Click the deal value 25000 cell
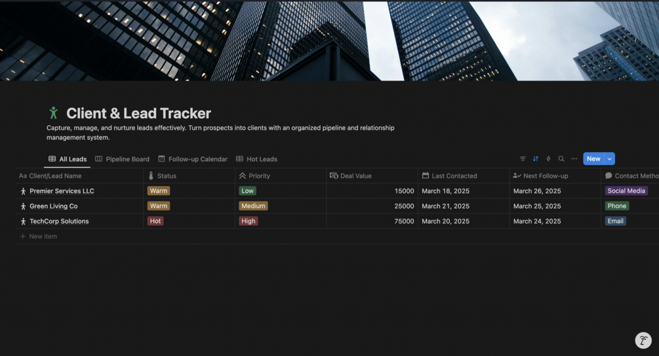The width and height of the screenshot is (659, 356). pyautogui.click(x=372, y=206)
